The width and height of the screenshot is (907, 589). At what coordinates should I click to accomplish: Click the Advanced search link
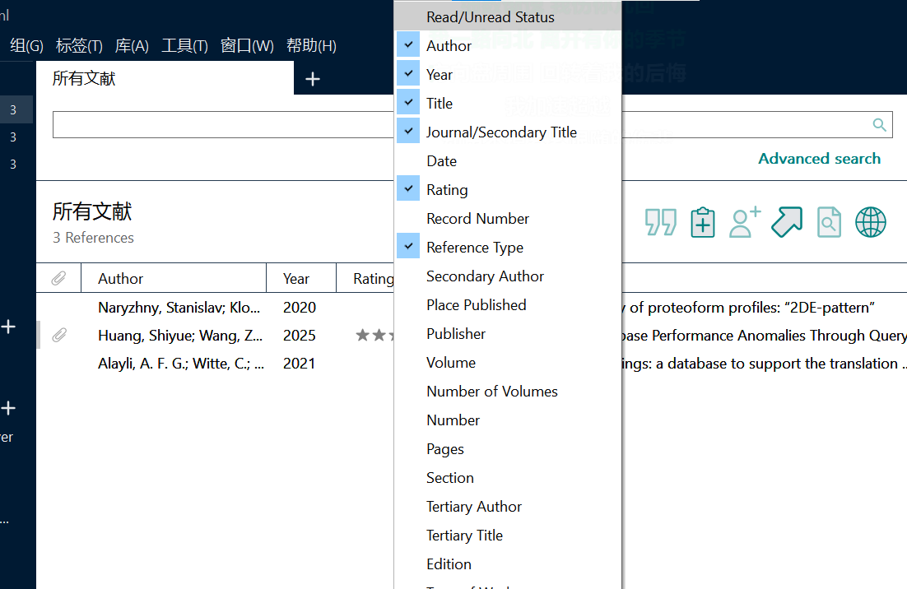819,159
